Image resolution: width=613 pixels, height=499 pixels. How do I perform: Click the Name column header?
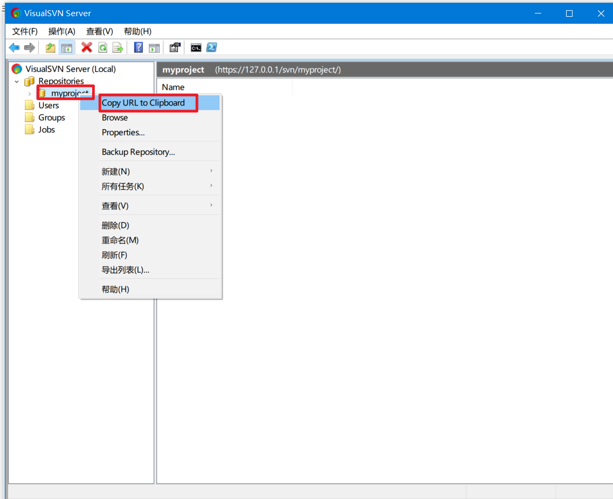pos(225,87)
